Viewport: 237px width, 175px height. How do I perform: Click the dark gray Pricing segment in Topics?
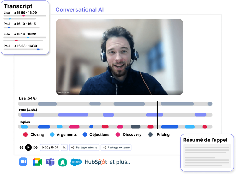tap(136, 127)
